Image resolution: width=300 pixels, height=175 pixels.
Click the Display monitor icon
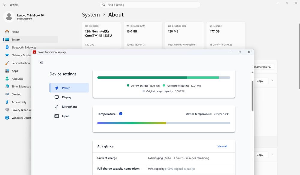point(57,97)
